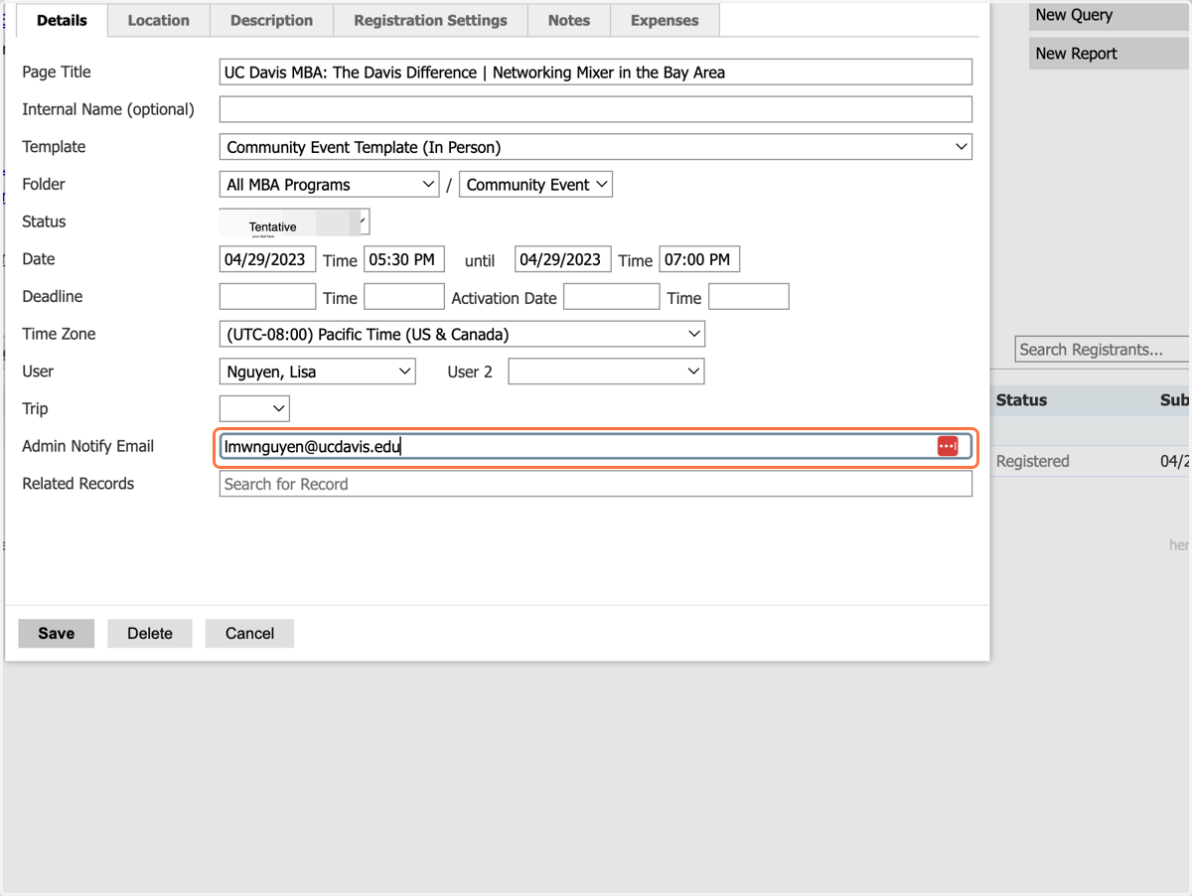Open the Community Event subfolder dropdown
Screen dimensions: 1192x896
(x=535, y=185)
